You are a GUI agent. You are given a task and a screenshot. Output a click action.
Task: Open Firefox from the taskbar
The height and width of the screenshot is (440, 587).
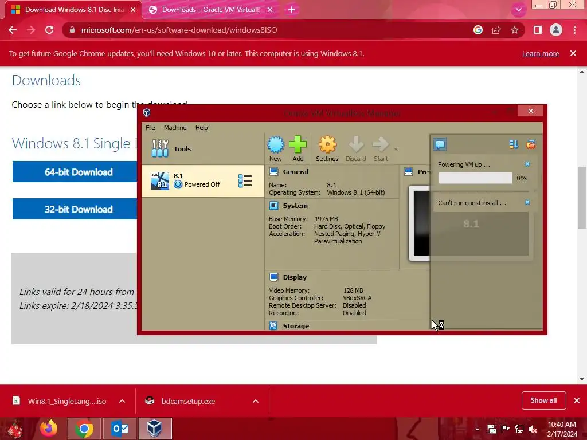tap(49, 429)
